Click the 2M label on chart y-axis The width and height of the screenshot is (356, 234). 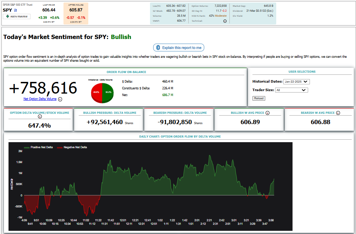tap(20, 151)
